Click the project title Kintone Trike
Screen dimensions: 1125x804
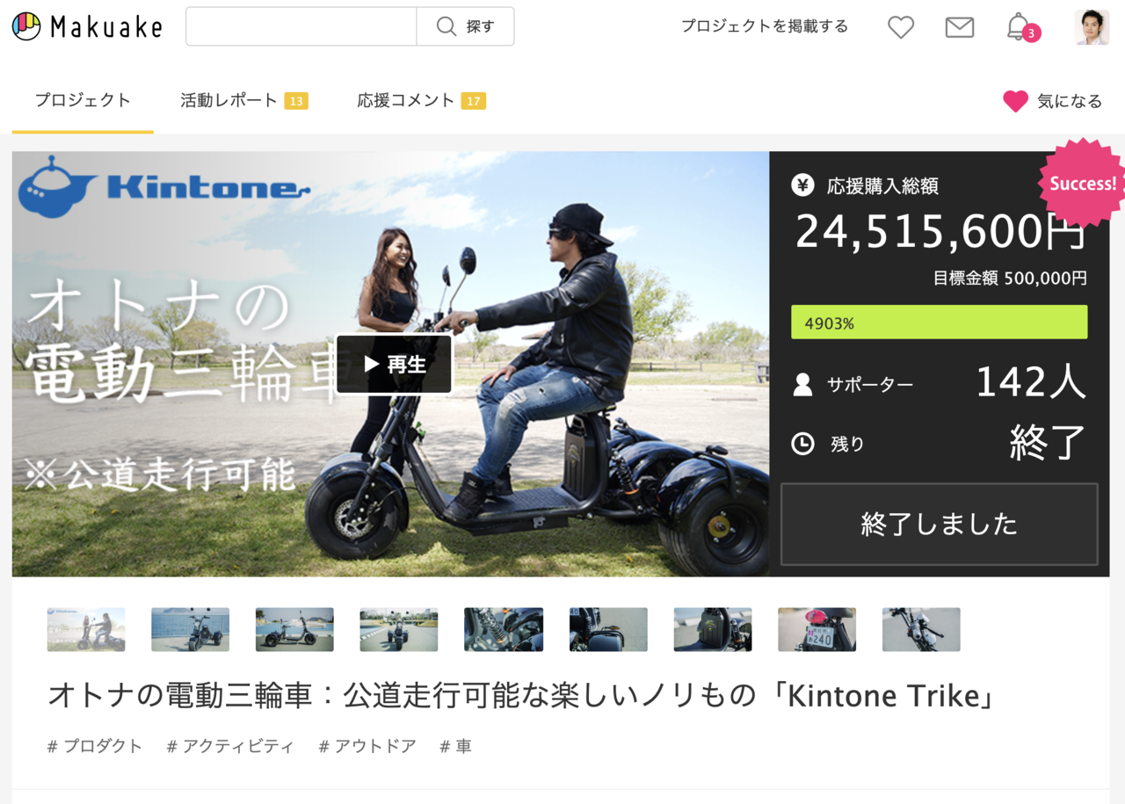point(522,696)
